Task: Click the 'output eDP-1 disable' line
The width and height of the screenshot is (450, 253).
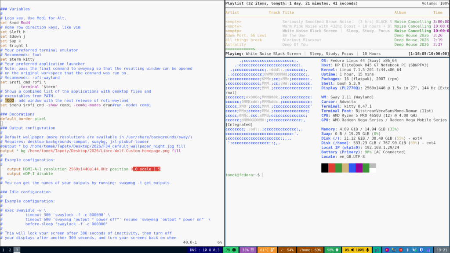Action: tap(30, 174)
